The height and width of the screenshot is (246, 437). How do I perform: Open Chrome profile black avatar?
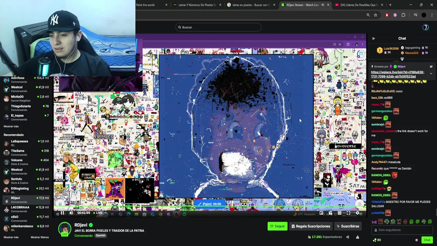click(x=424, y=15)
